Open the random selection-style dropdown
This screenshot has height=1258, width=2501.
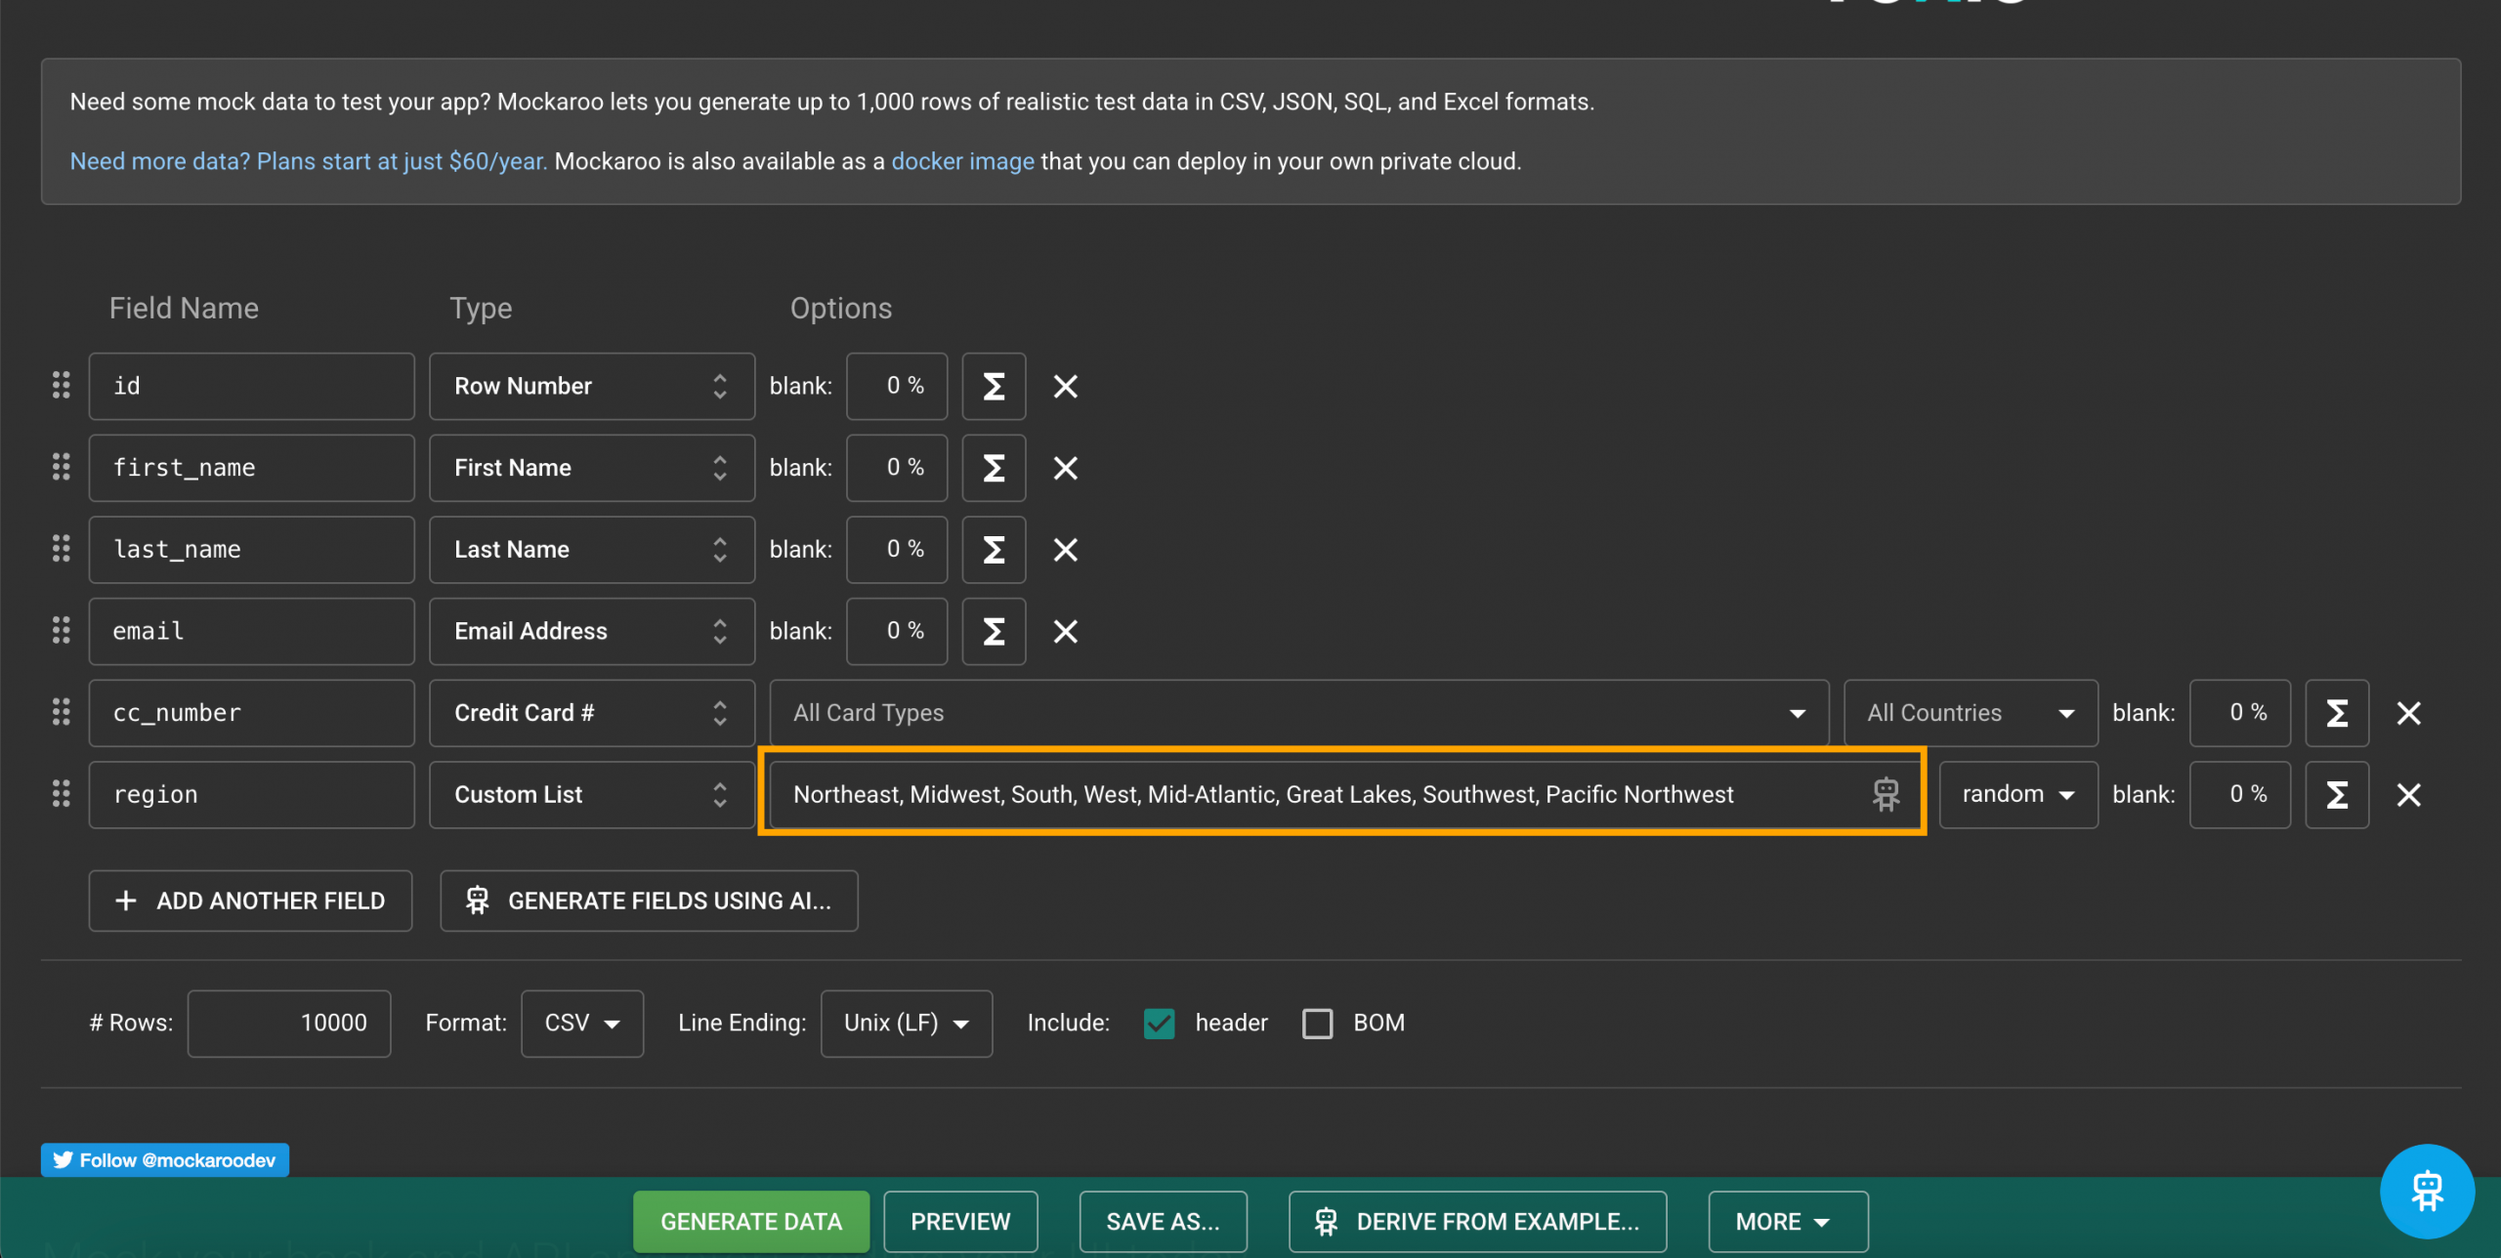pyautogui.click(x=2018, y=794)
